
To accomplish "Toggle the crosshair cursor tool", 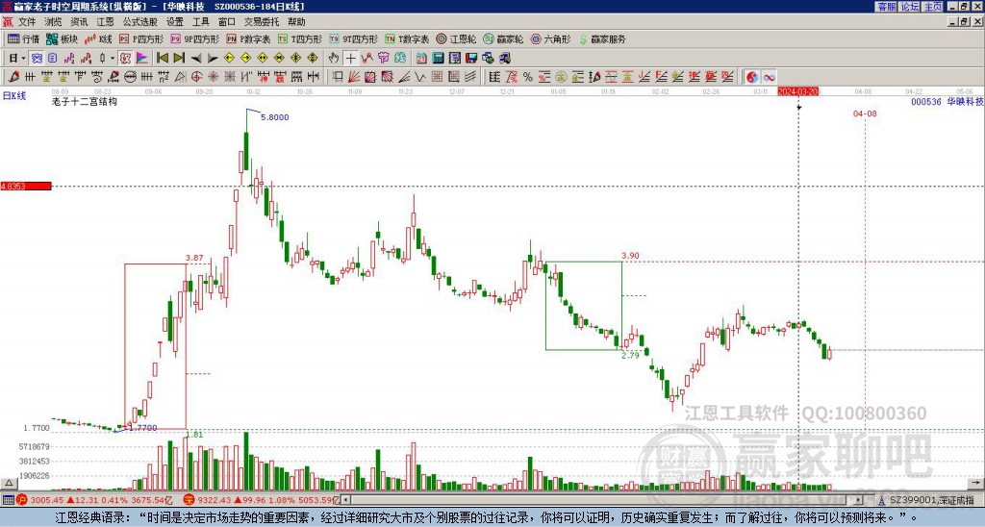I will 350,58.
